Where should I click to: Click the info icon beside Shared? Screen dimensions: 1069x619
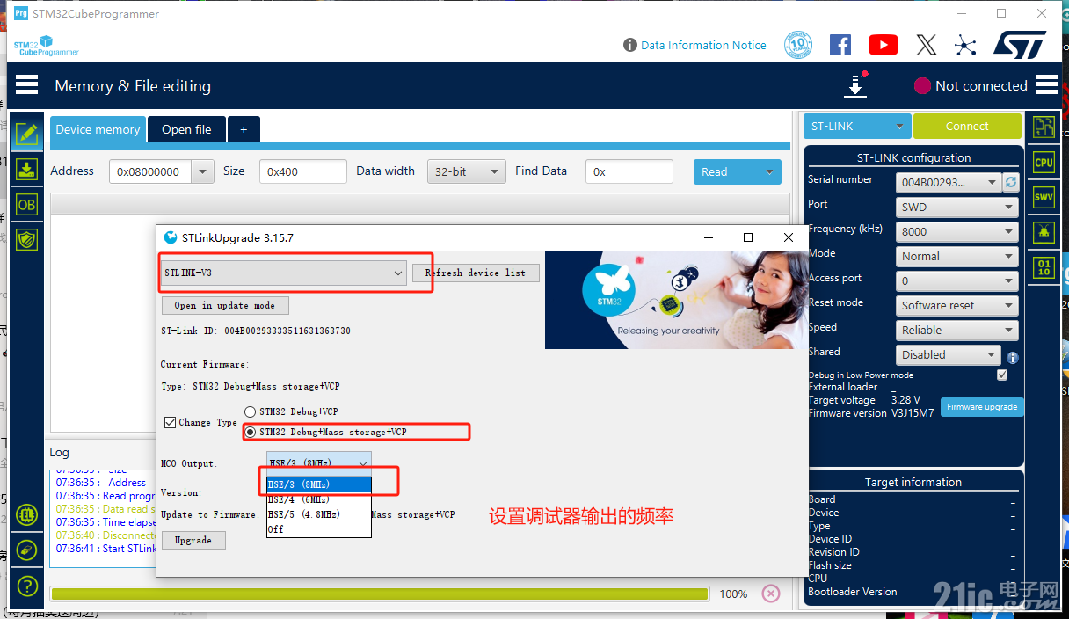click(1013, 358)
